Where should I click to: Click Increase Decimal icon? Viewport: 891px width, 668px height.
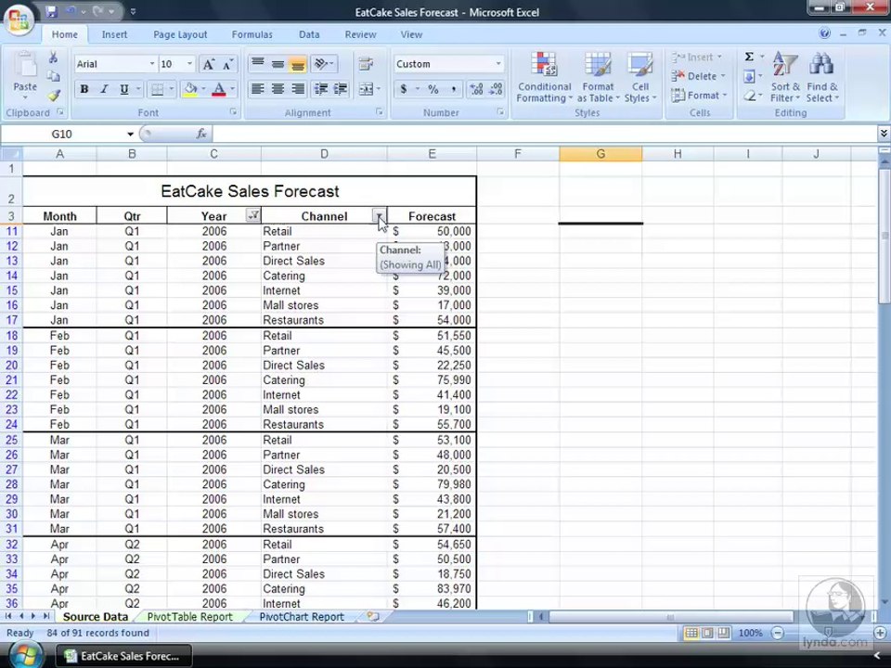point(476,89)
